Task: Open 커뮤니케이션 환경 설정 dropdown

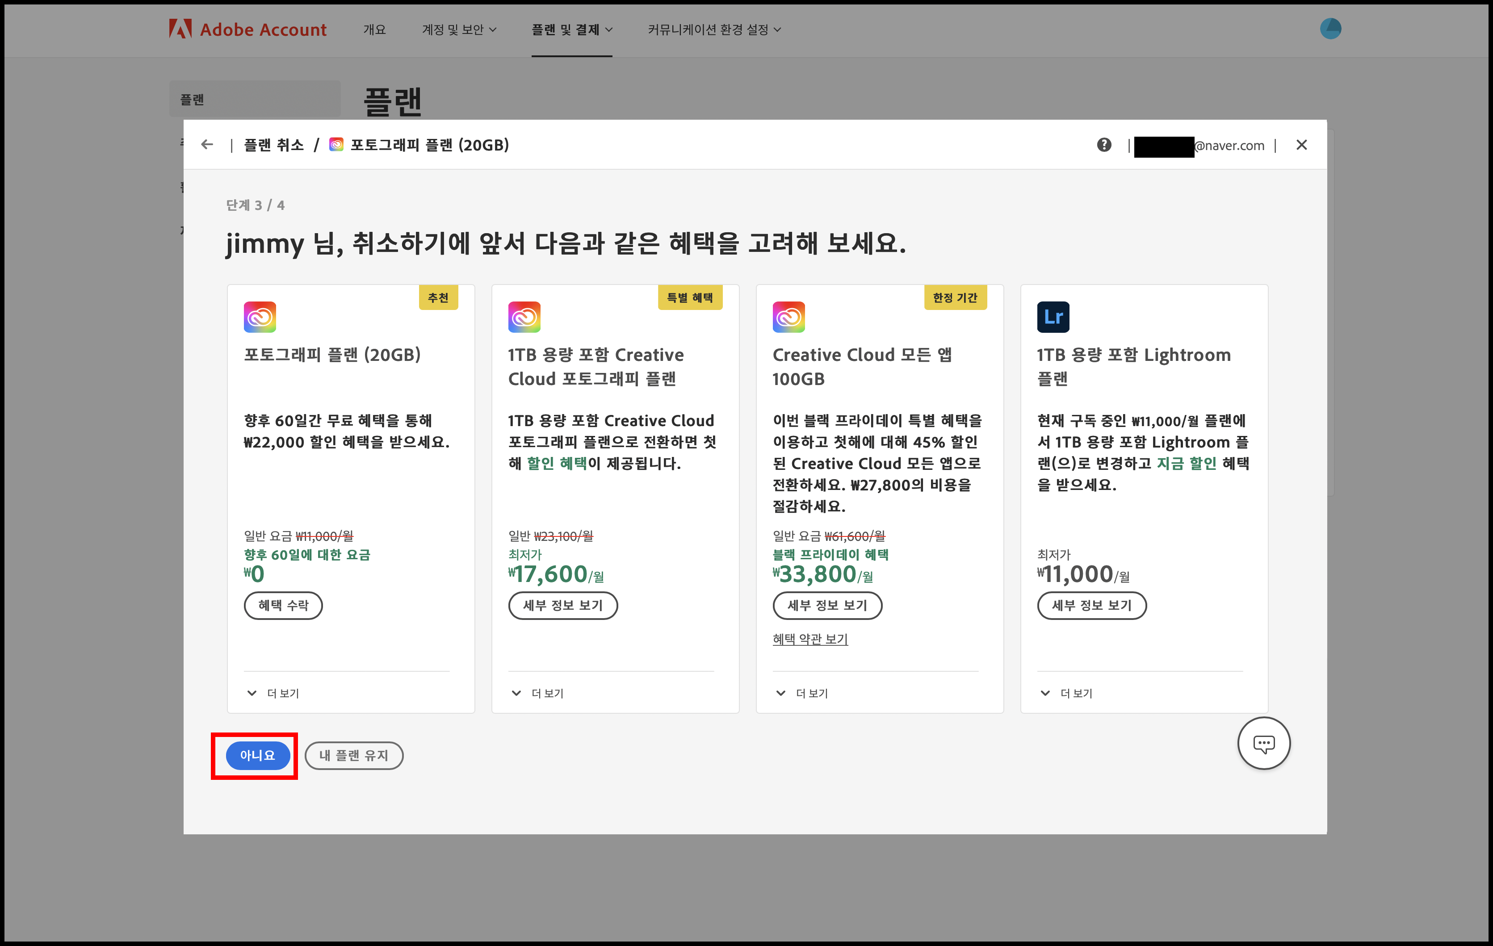Action: point(713,30)
